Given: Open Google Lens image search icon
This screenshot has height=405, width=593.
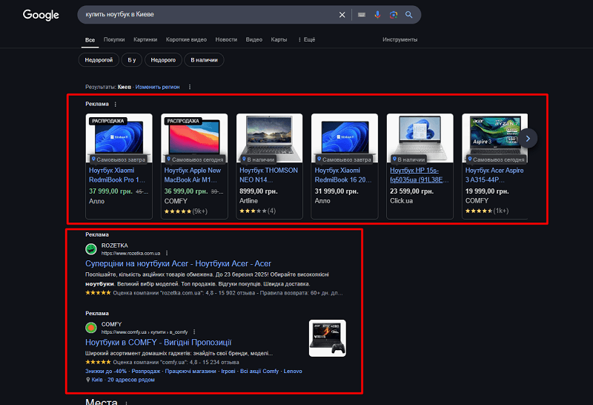Looking at the screenshot, I should coord(394,15).
